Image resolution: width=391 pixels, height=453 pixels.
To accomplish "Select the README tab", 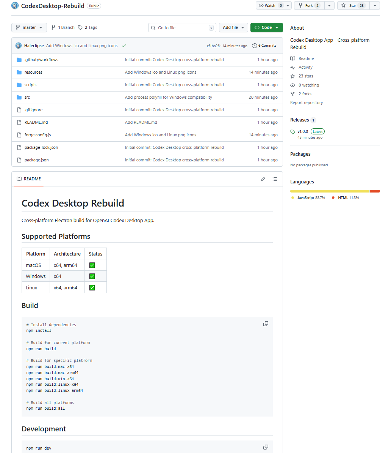I will point(29,179).
